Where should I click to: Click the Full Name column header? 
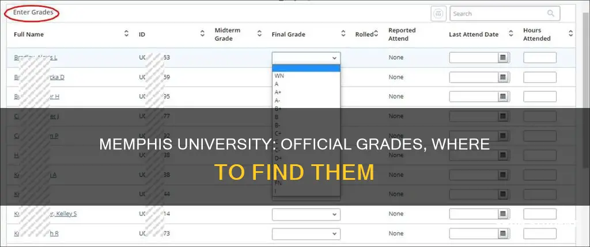(x=29, y=34)
